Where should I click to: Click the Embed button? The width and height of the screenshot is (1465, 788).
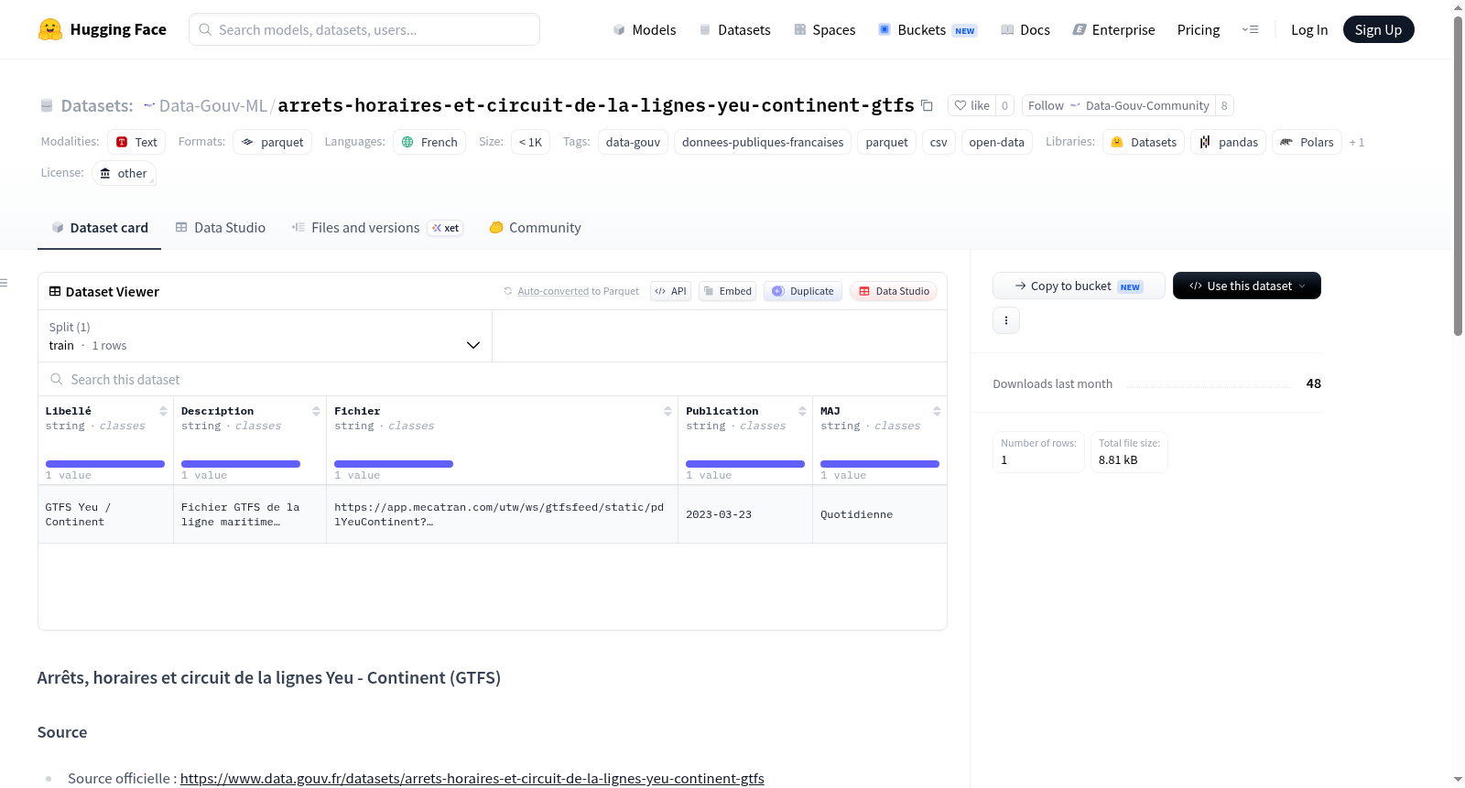point(727,291)
